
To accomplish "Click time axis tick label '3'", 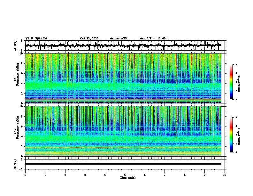I will (85, 175).
